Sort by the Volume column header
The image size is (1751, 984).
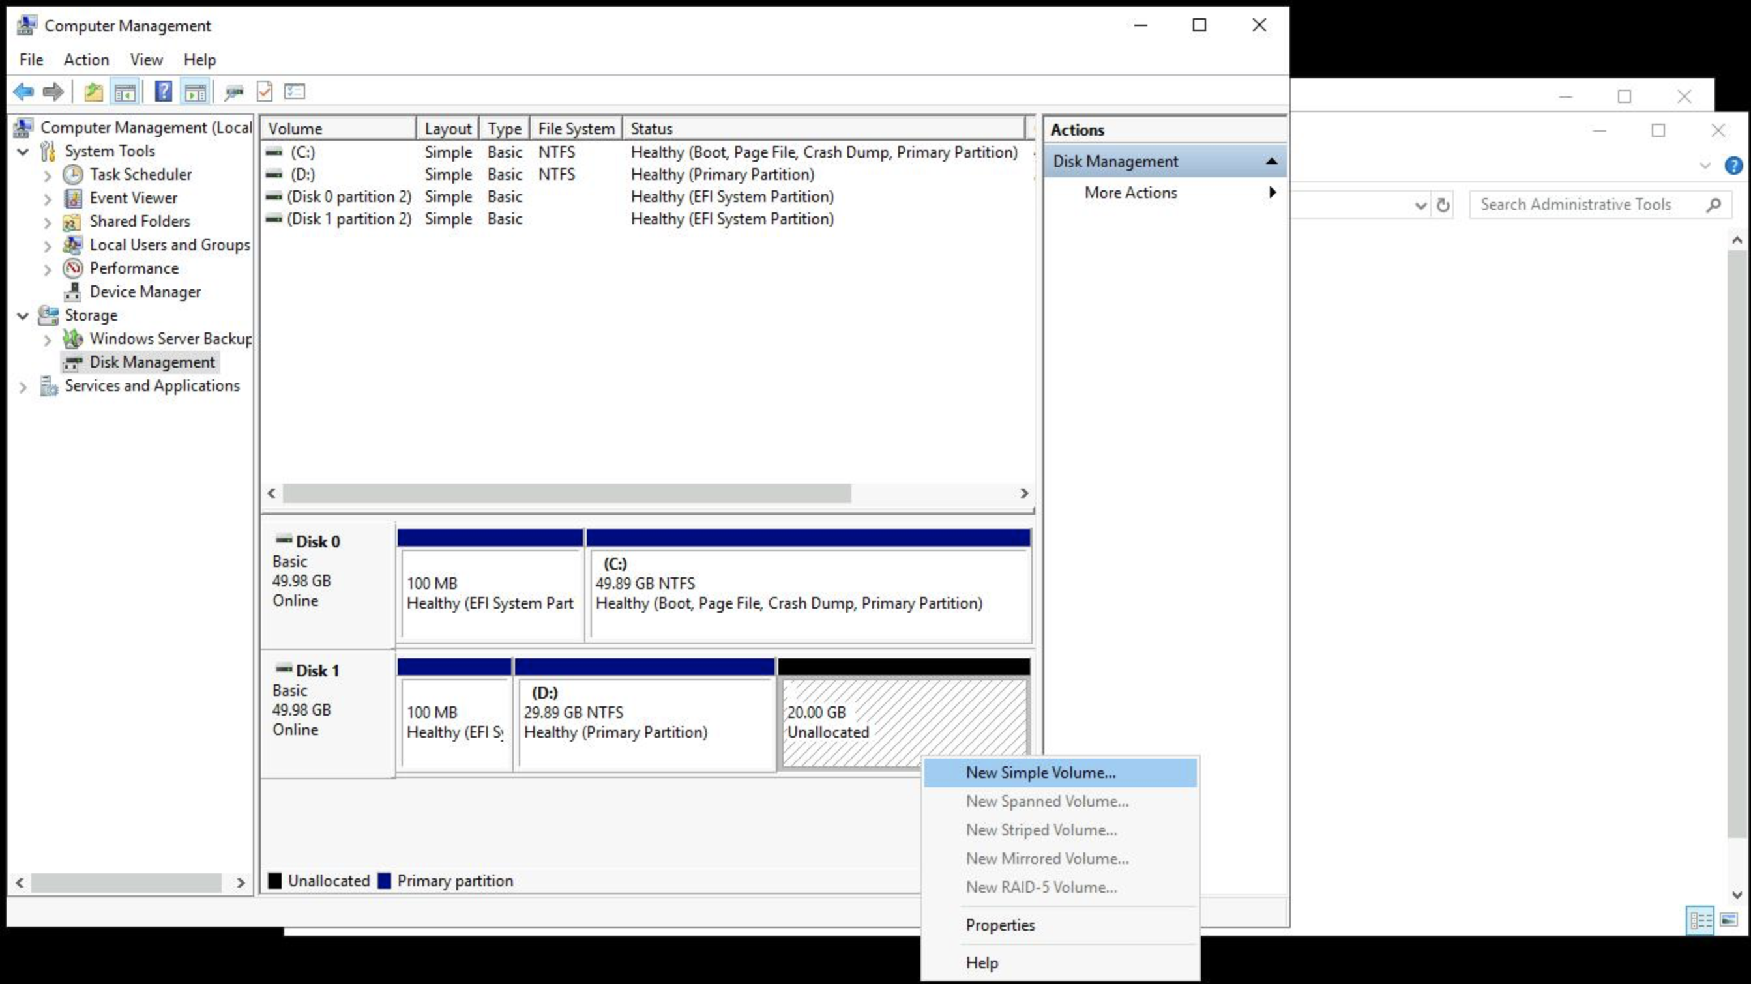tap(338, 128)
